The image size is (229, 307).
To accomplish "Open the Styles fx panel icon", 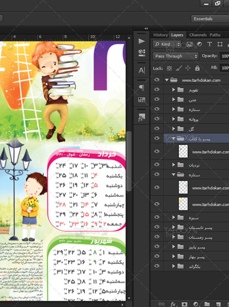I will tap(141, 117).
